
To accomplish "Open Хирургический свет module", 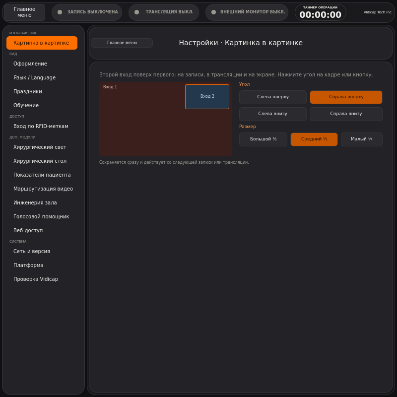I will point(42,147).
